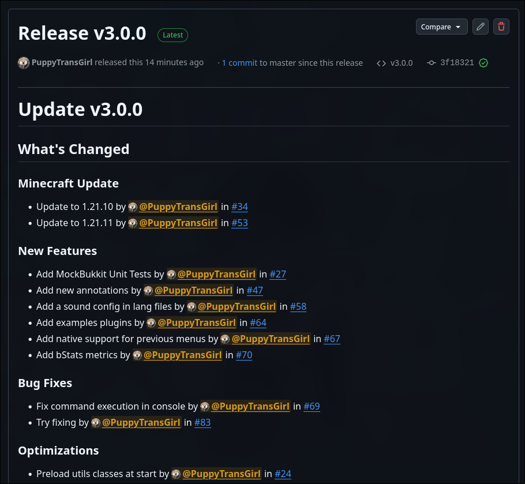Open pull request #24 under Optimizations
This screenshot has width=525, height=484.
point(283,474)
